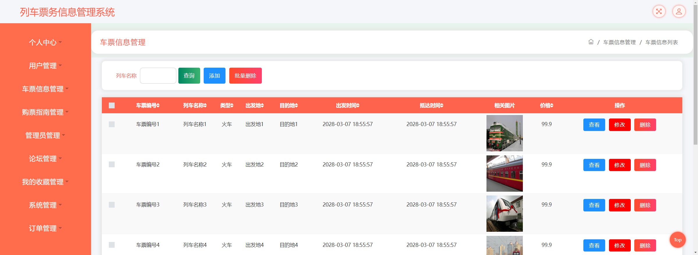The height and width of the screenshot is (255, 698).
Task: Focus the 列车名称 search input field
Action: click(158, 76)
